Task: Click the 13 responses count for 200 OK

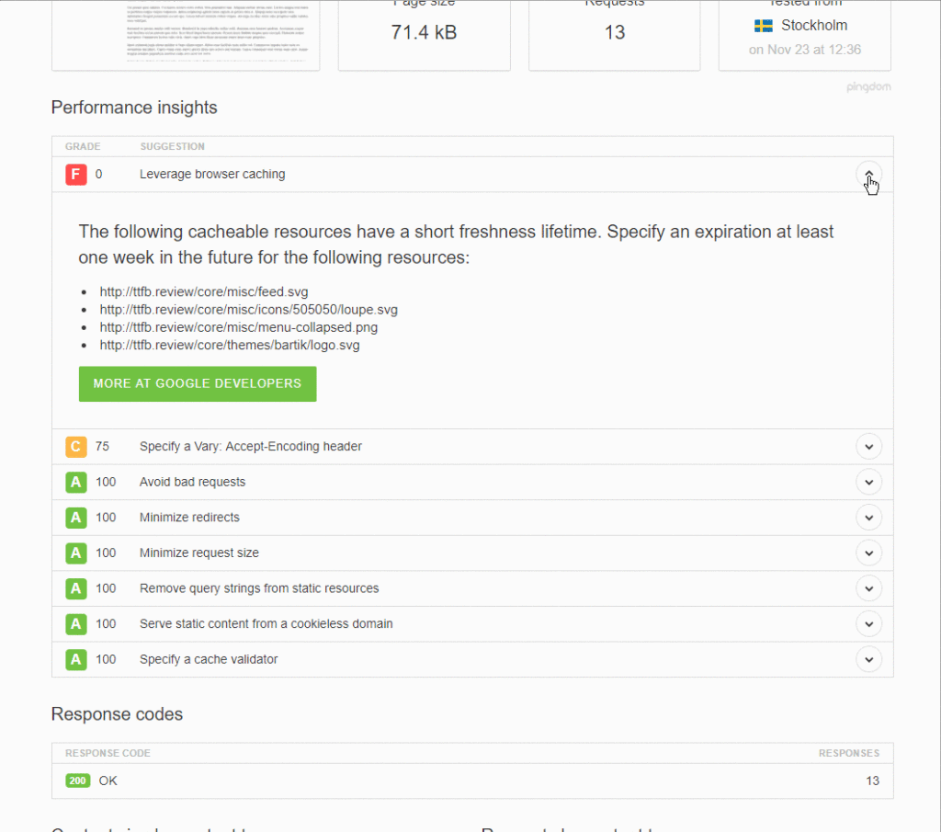Action: tap(873, 781)
